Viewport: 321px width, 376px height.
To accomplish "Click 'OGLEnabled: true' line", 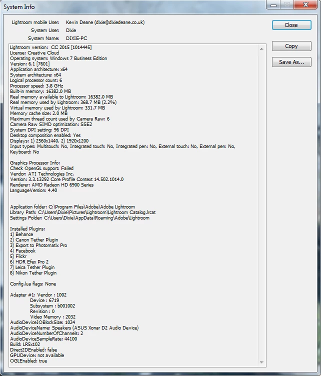I will click(x=28, y=361).
